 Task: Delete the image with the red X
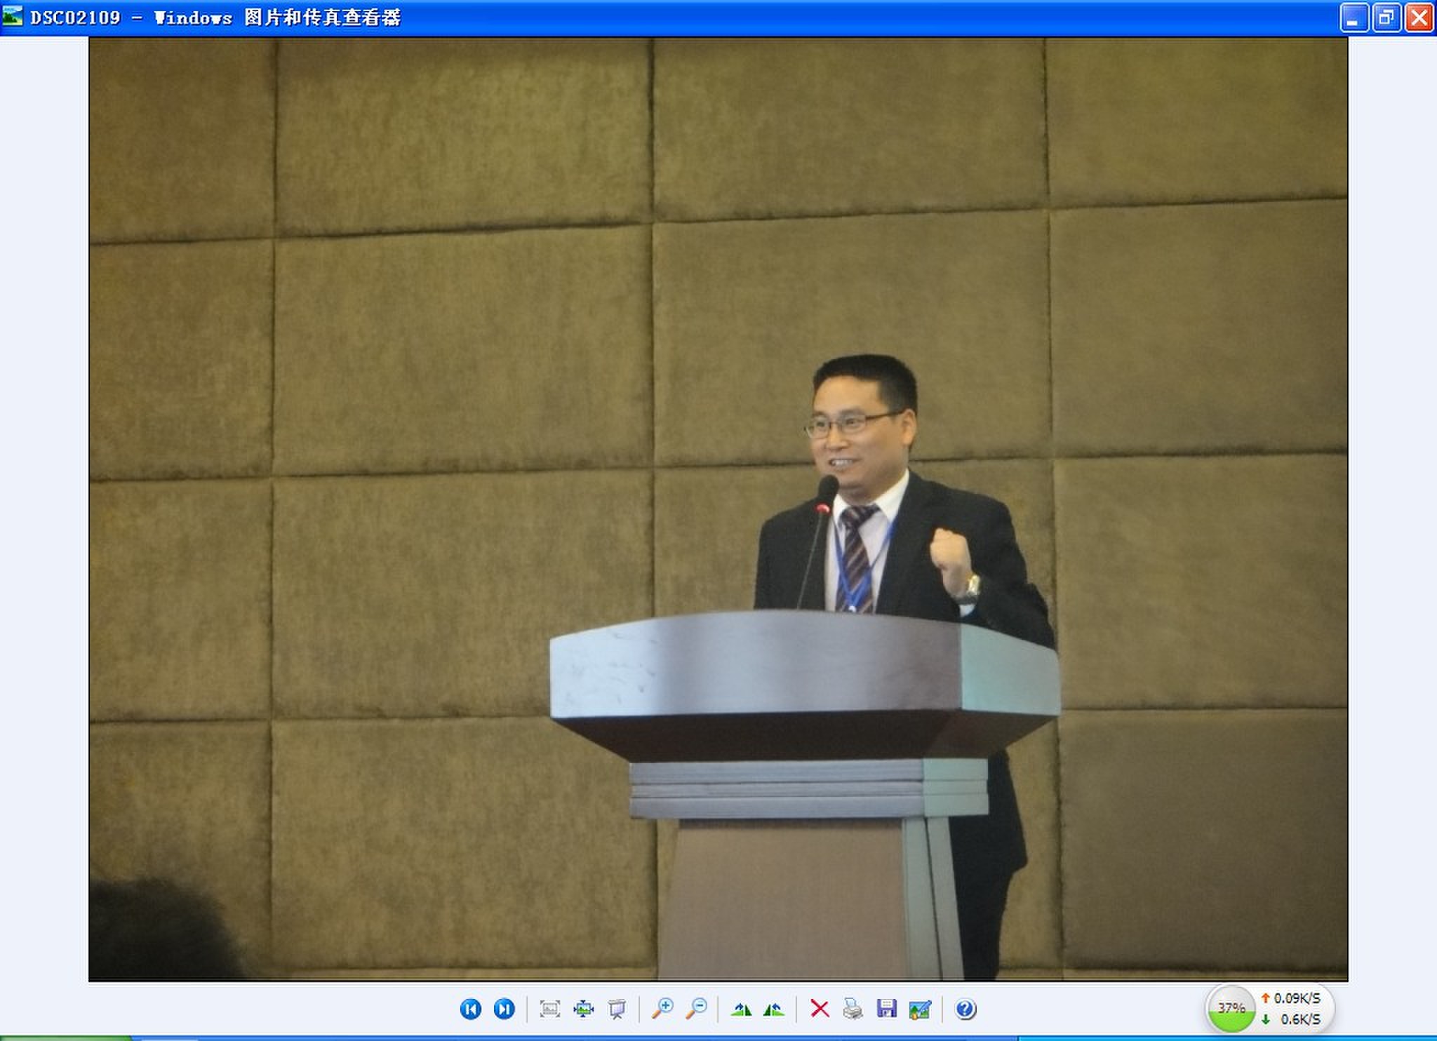pos(819,1009)
